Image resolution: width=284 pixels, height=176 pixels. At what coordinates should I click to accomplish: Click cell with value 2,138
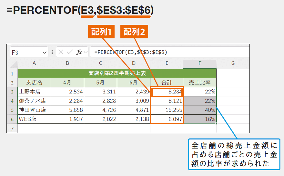[x=134, y=119]
